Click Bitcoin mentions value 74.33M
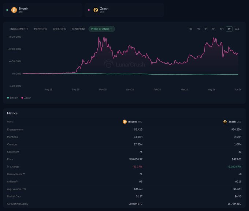 138,137
